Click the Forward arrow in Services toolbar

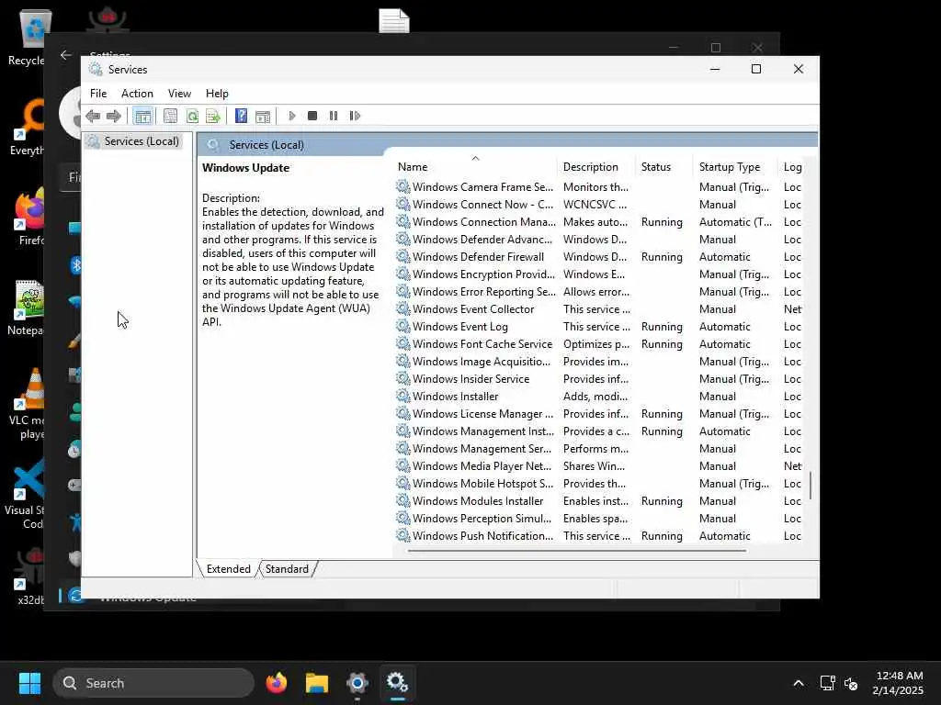coord(113,116)
